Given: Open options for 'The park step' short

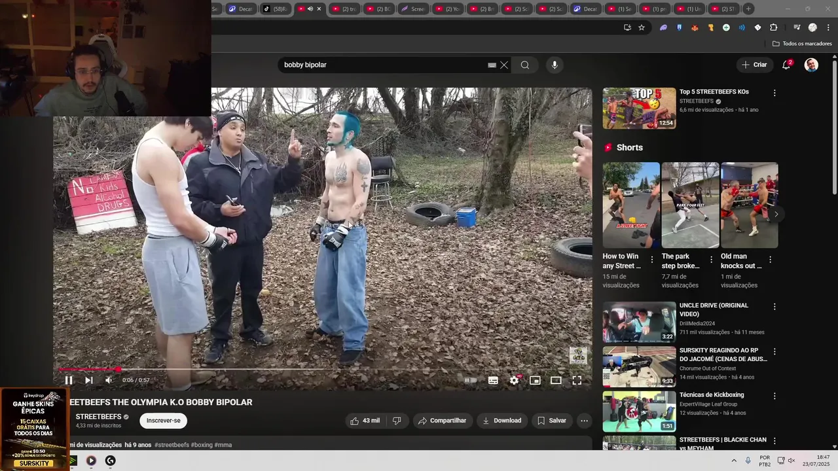Looking at the screenshot, I should pos(711,260).
